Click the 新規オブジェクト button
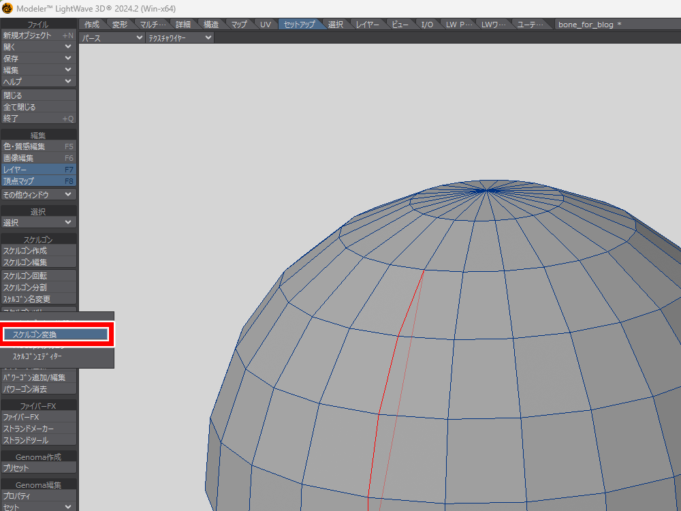Image resolution: width=681 pixels, height=511 pixels. (x=38, y=35)
